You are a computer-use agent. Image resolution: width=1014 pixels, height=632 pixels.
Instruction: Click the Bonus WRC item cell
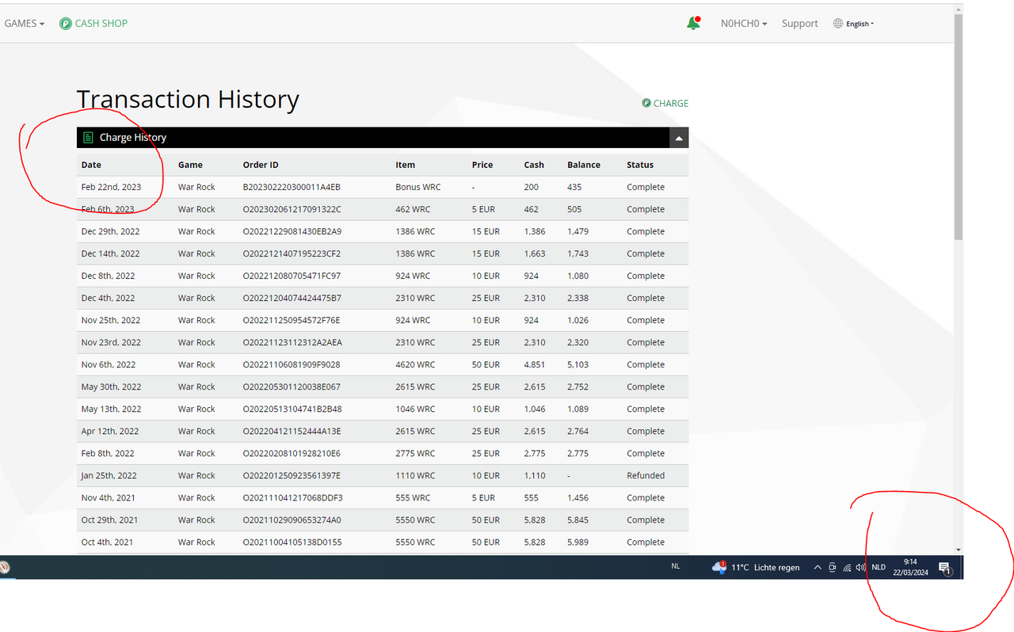click(418, 187)
